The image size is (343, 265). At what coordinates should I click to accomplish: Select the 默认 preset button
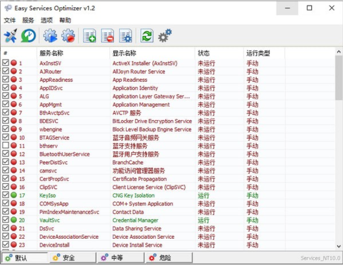(25, 258)
